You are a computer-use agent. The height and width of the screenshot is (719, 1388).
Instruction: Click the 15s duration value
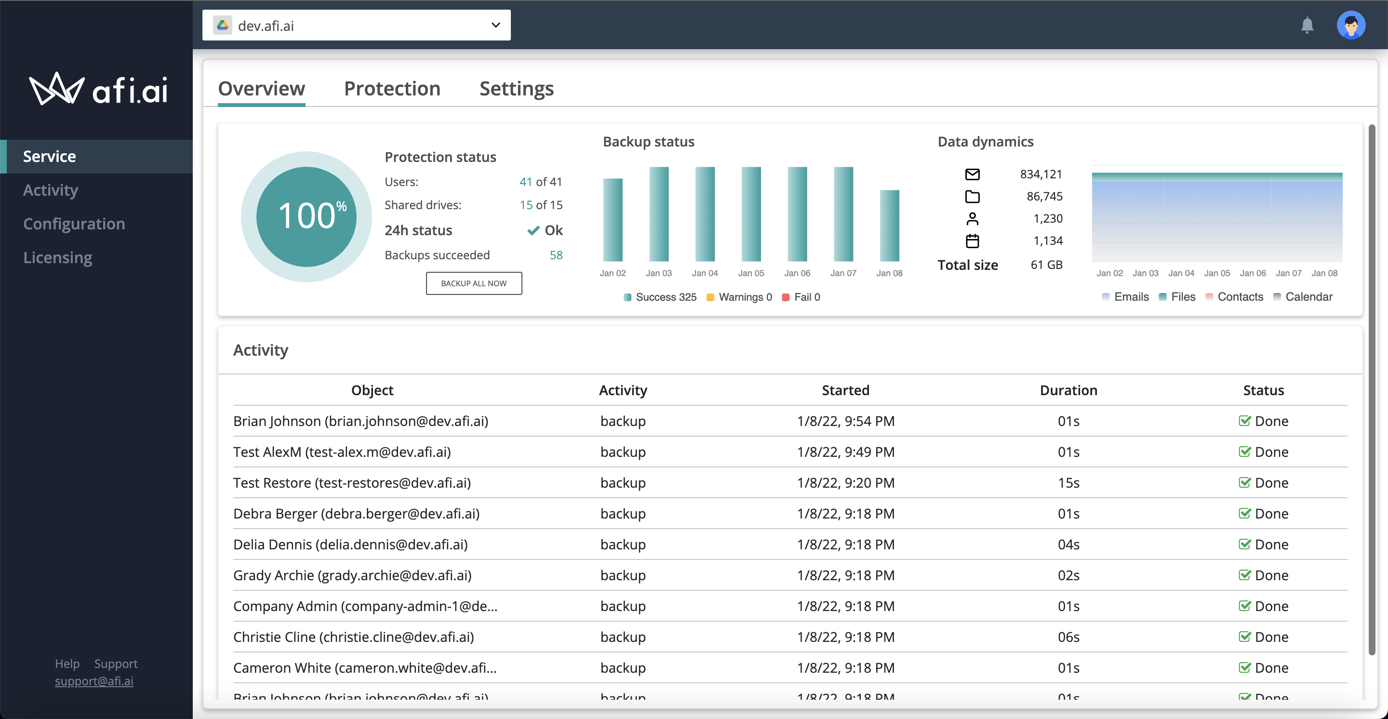[1068, 482]
